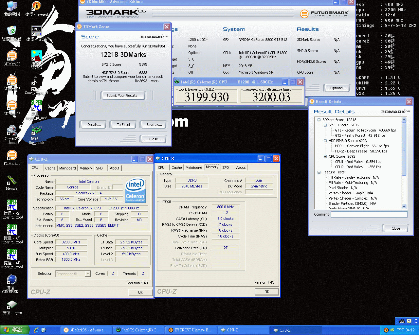Select the super_pi_mod (2) shortcut icon
The image size is (419, 335).
12,209
